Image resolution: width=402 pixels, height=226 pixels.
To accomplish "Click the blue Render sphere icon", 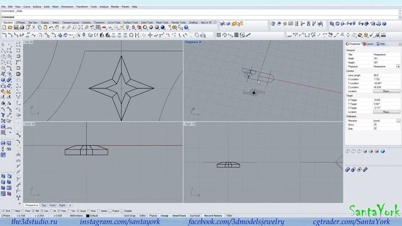I will 163,28.
